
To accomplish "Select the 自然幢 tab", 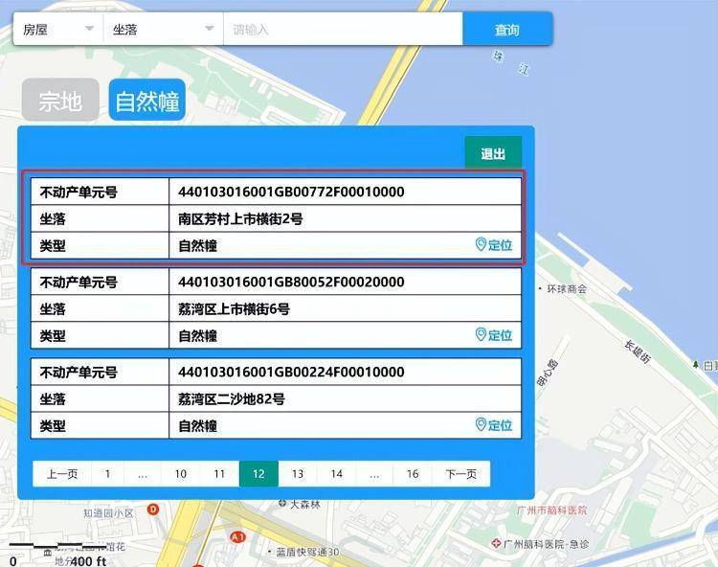I will [x=147, y=100].
